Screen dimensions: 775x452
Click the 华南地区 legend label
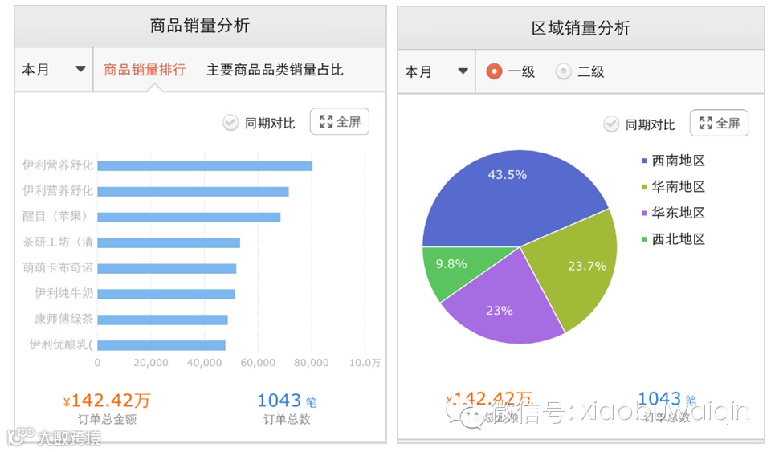678,187
